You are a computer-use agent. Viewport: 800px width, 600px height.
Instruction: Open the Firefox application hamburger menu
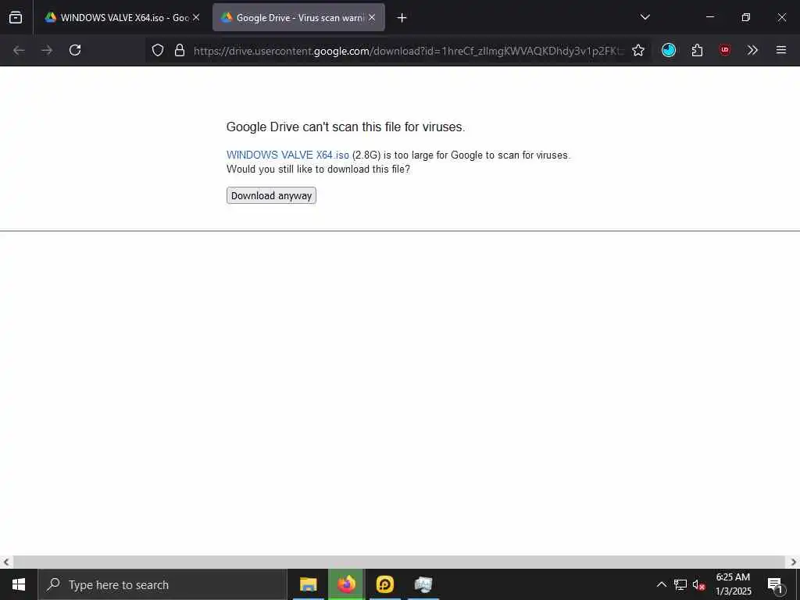click(781, 50)
